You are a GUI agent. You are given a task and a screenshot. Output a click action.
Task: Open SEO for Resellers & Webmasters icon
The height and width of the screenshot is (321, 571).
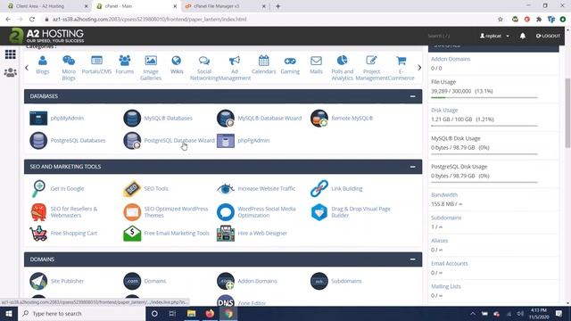[38, 212]
